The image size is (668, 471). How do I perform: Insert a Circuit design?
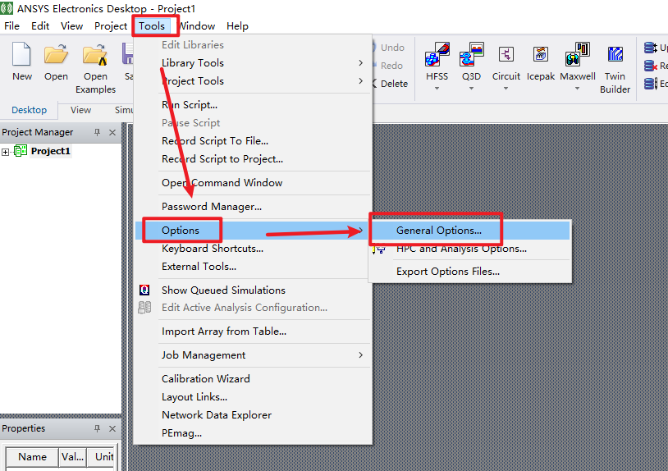pyautogui.click(x=506, y=54)
